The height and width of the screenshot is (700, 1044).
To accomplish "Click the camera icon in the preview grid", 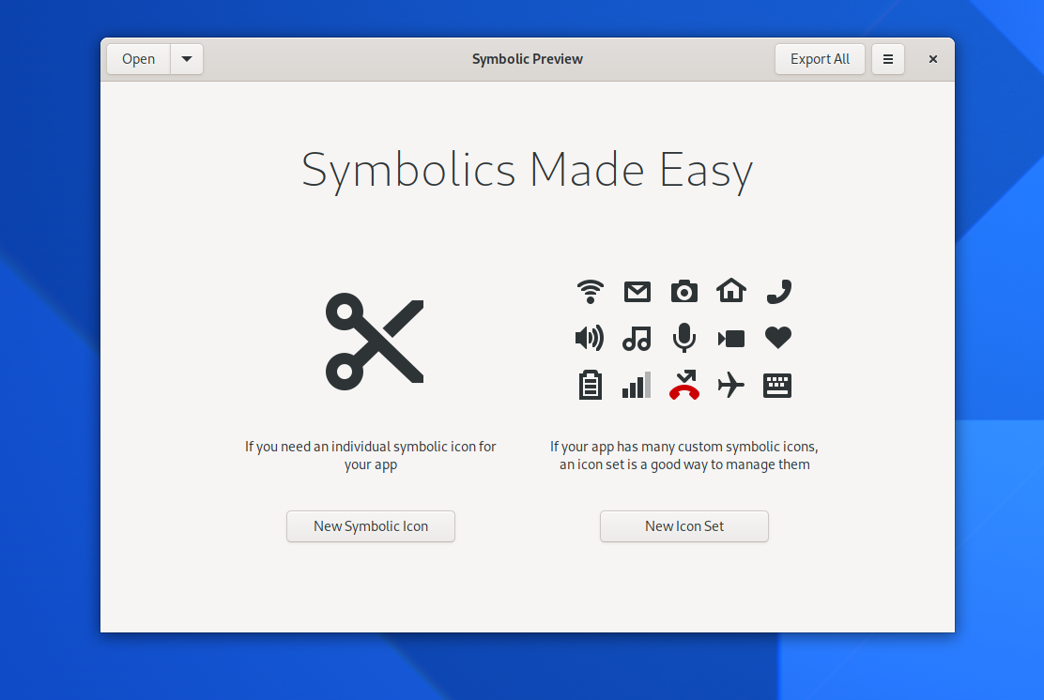I will pos(683,291).
